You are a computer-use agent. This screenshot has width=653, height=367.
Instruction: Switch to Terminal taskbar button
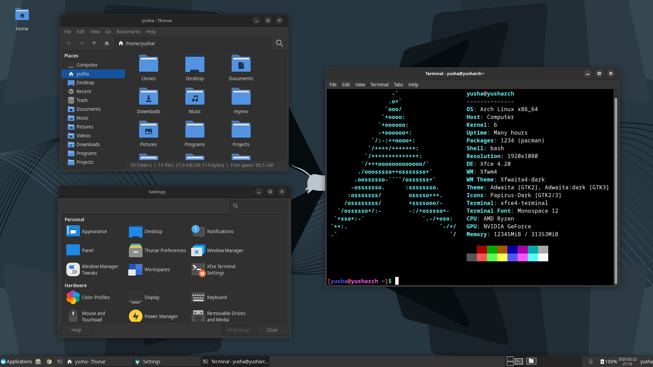(x=235, y=362)
